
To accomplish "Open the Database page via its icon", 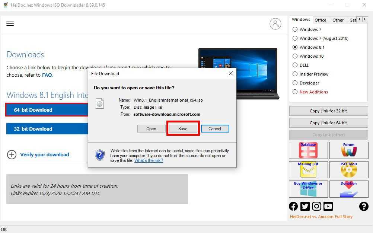I will 308,150.
